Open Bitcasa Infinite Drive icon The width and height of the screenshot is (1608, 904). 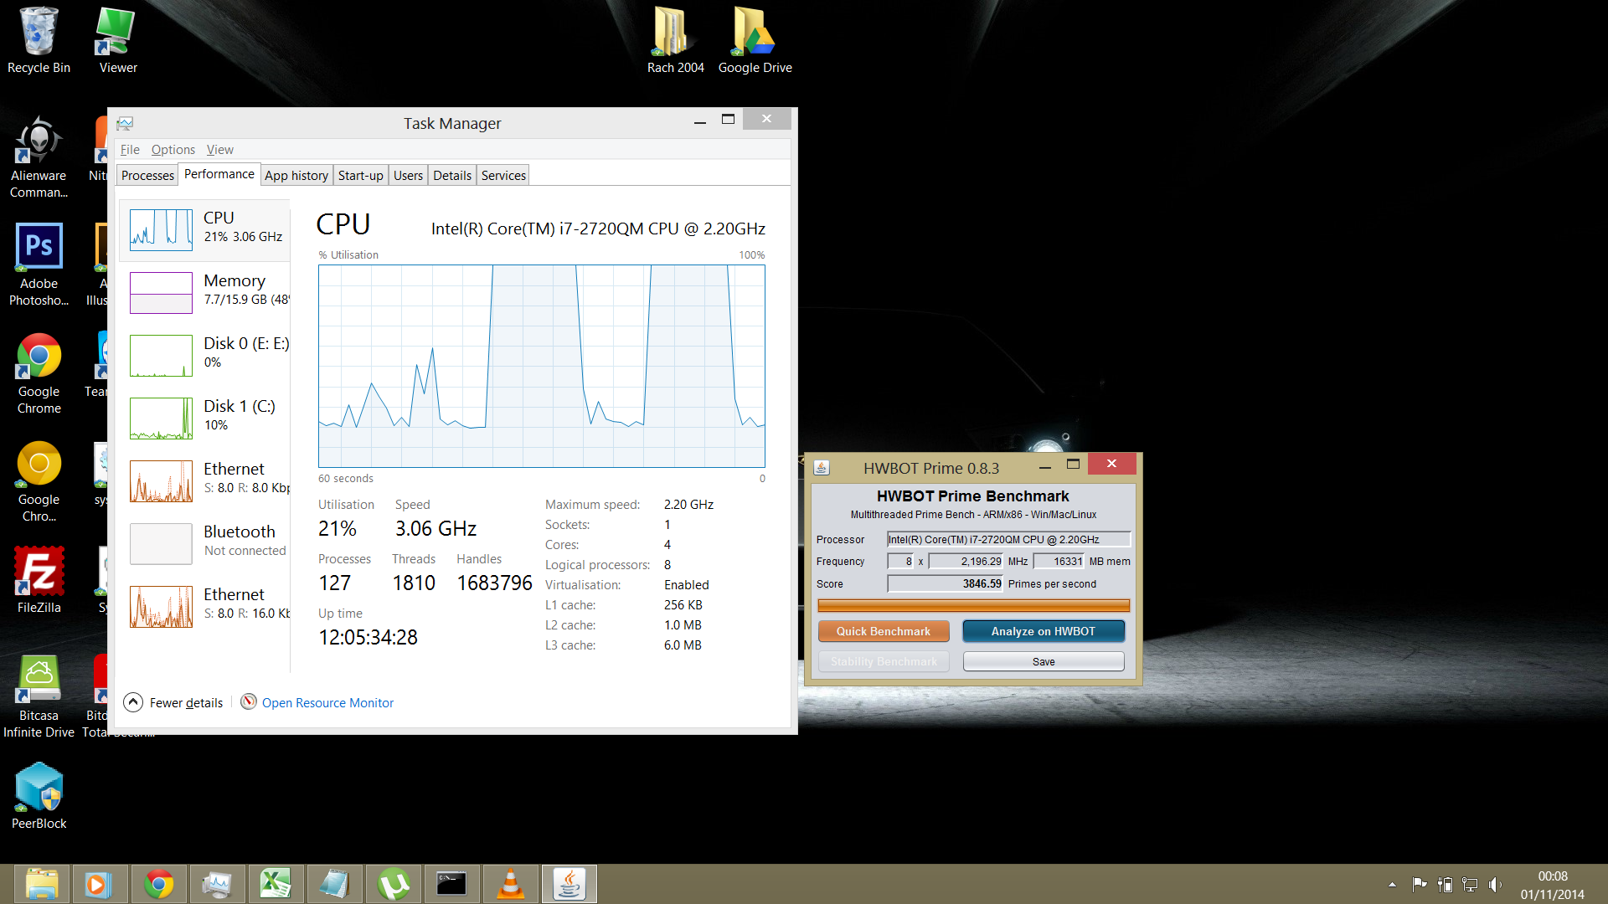click(39, 696)
